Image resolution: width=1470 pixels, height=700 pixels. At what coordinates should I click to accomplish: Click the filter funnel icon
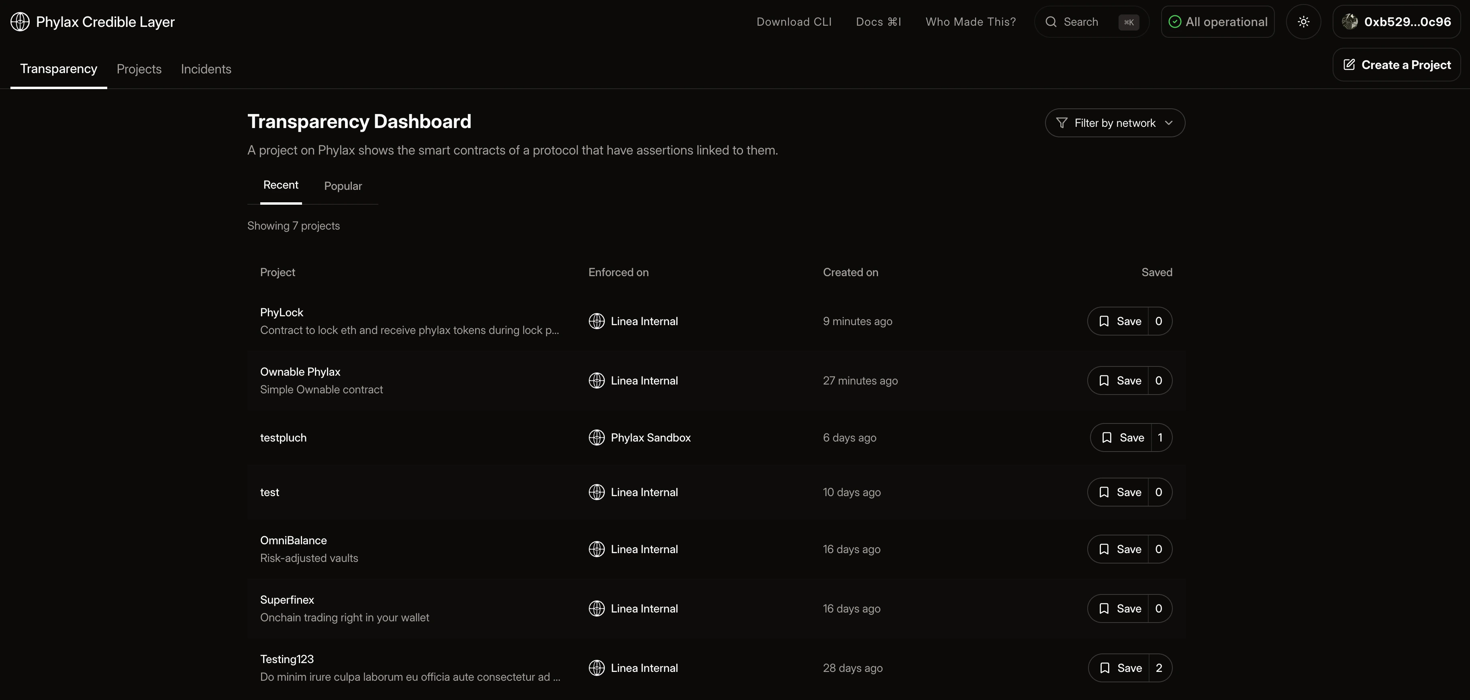[x=1062, y=123]
